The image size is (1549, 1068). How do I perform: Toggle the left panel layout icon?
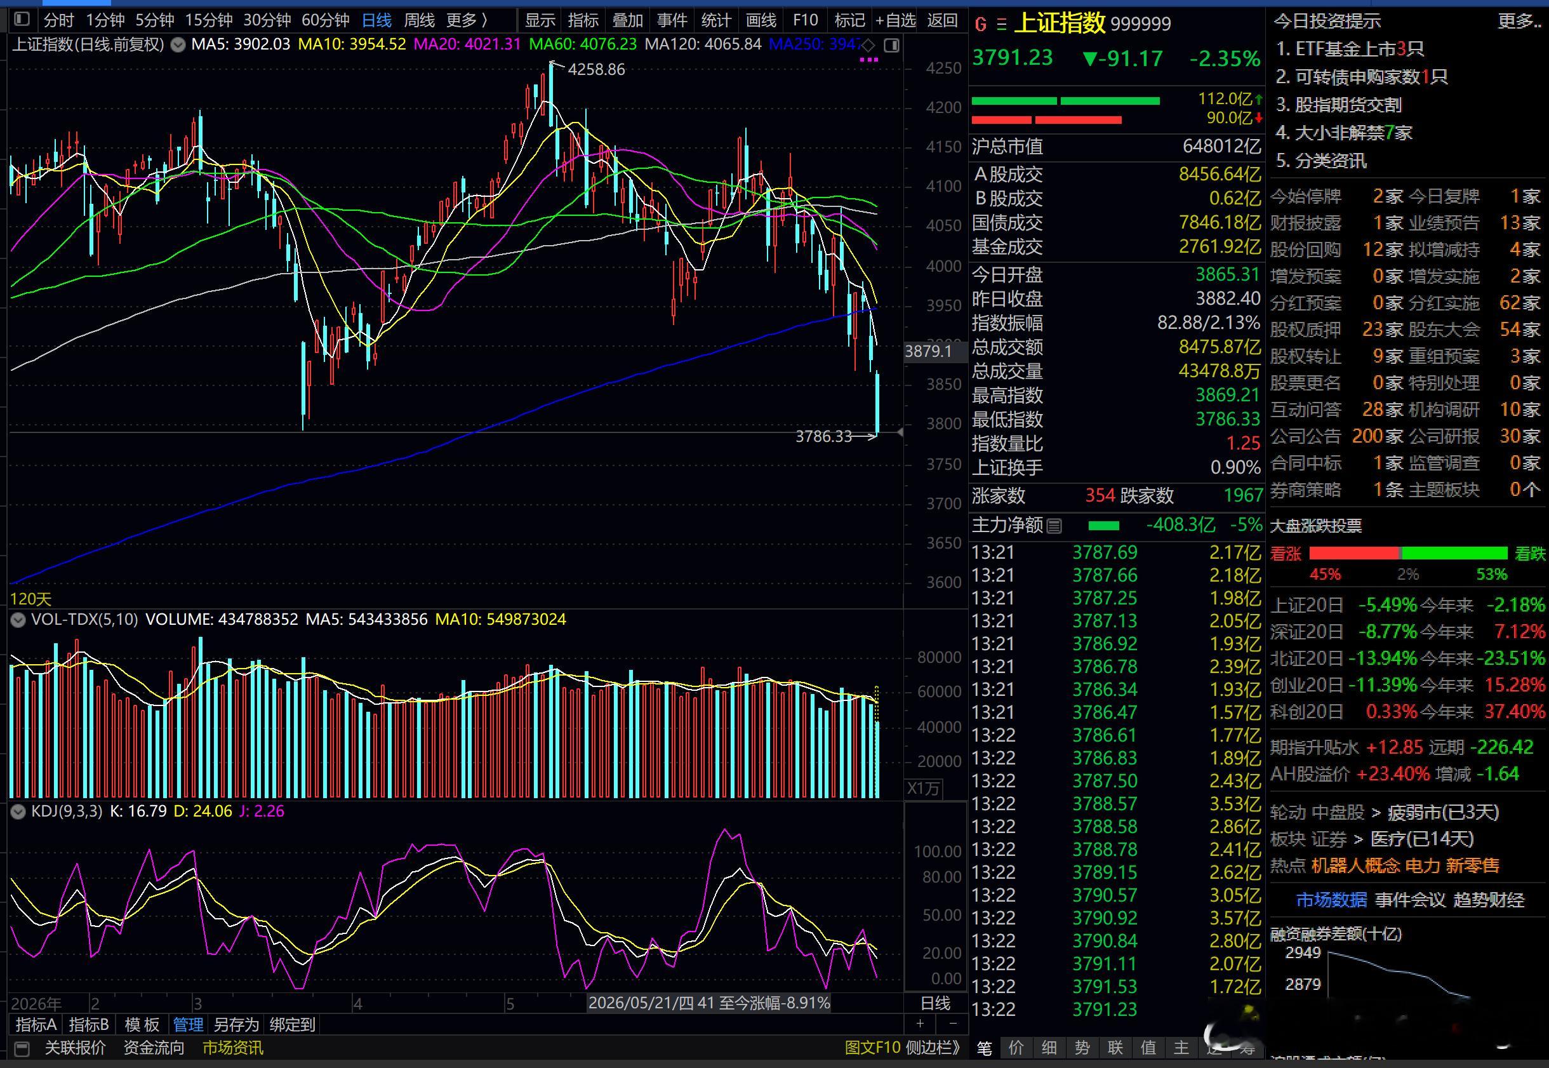pos(22,20)
